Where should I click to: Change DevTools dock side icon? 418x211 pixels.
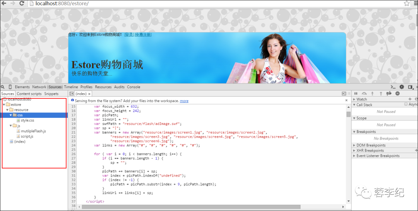point(411,87)
